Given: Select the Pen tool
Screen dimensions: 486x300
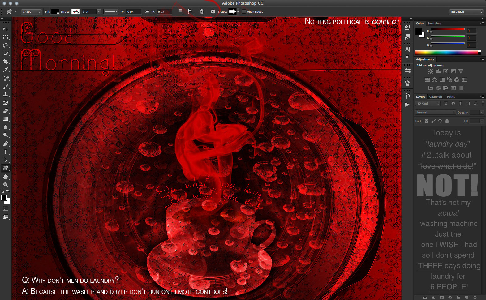Looking at the screenshot, I should (x=6, y=144).
